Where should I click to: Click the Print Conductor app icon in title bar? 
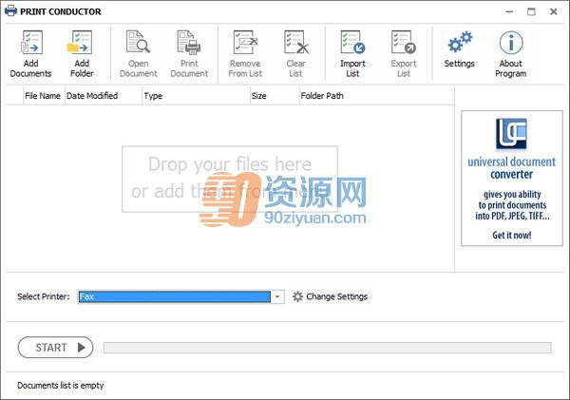click(x=10, y=11)
